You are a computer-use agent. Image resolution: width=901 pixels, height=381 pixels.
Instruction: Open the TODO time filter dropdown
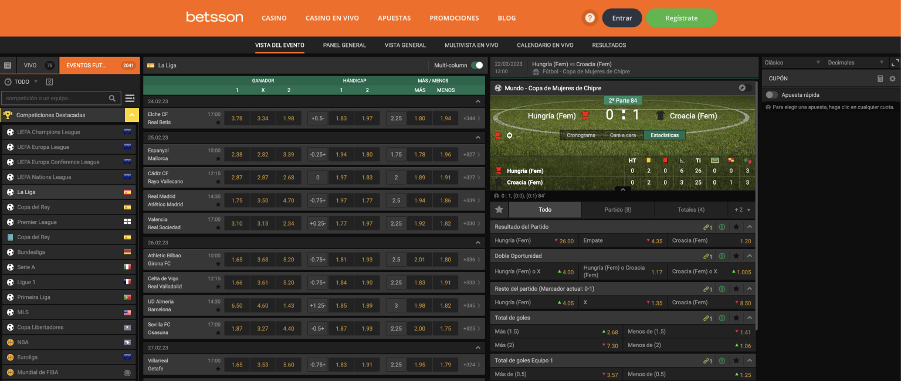(x=21, y=82)
